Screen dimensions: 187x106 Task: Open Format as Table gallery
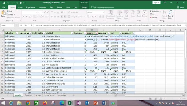119,15
